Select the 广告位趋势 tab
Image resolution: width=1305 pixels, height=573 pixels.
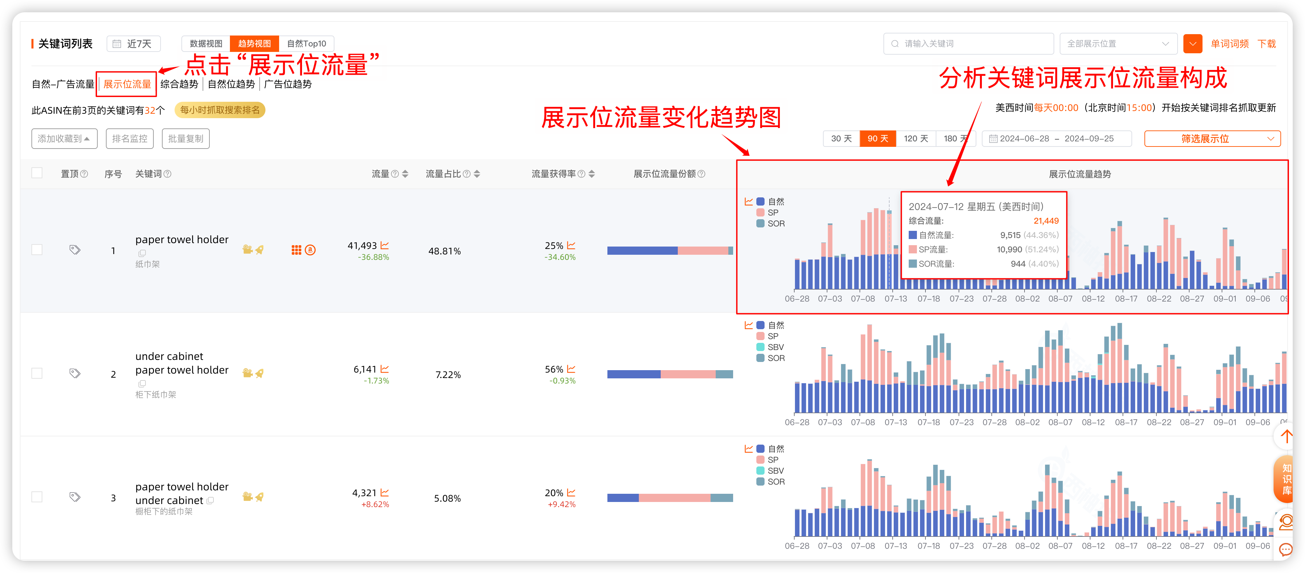(288, 84)
